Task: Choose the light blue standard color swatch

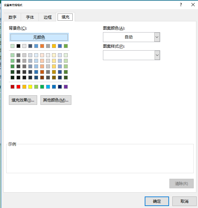Action: click(x=48, y=87)
